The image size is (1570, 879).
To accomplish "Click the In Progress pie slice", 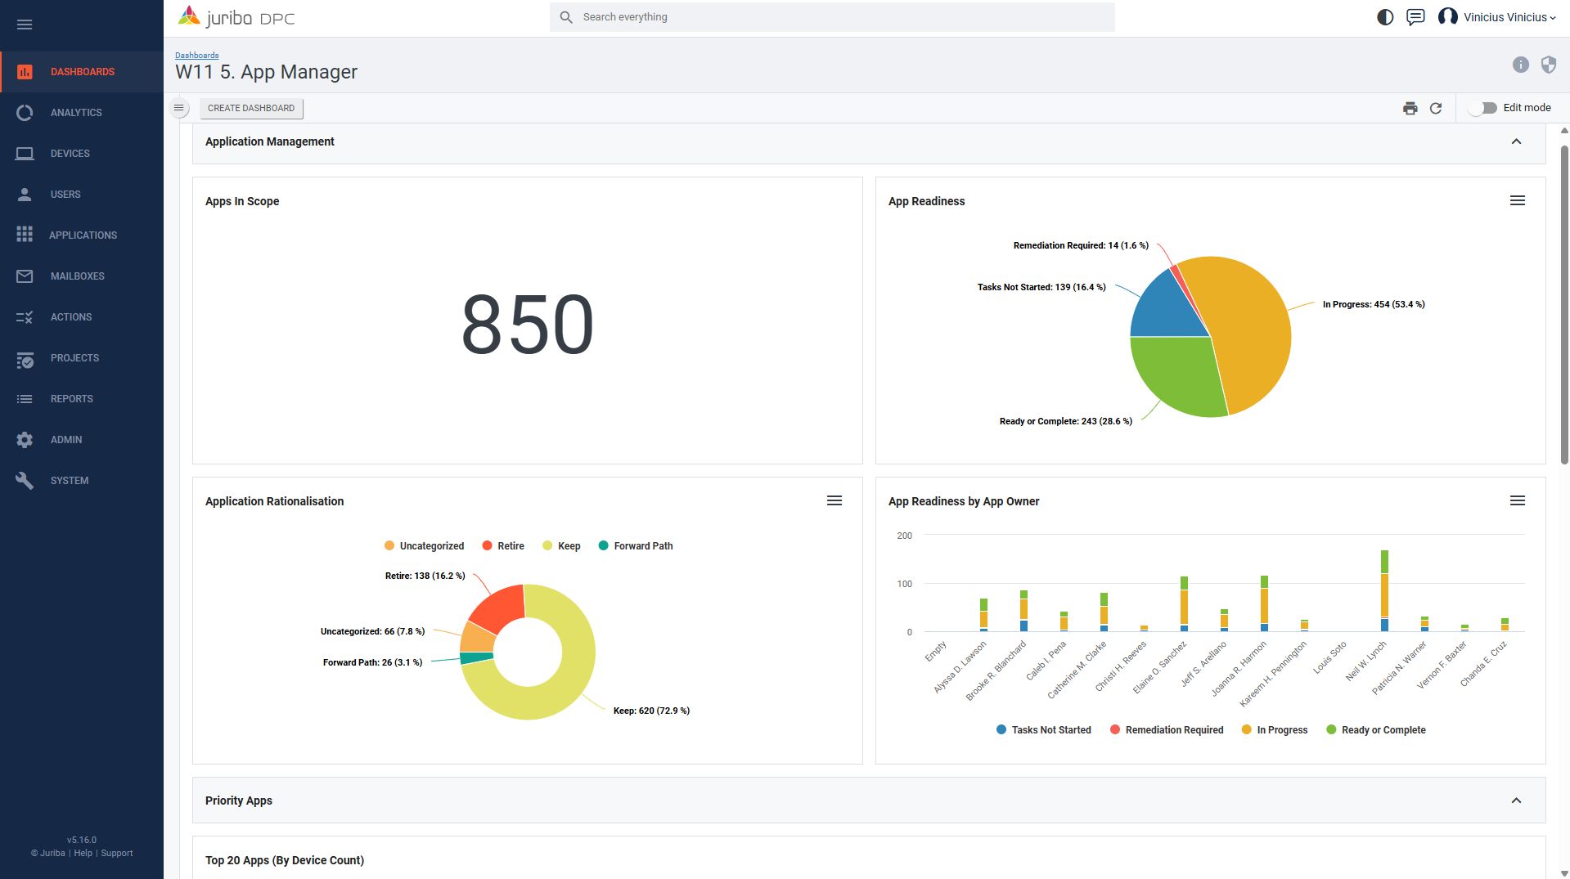I will point(1252,335).
